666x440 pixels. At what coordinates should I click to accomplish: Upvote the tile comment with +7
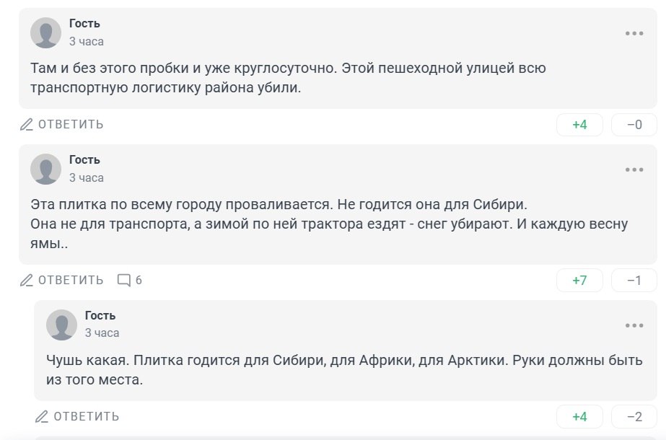point(579,280)
